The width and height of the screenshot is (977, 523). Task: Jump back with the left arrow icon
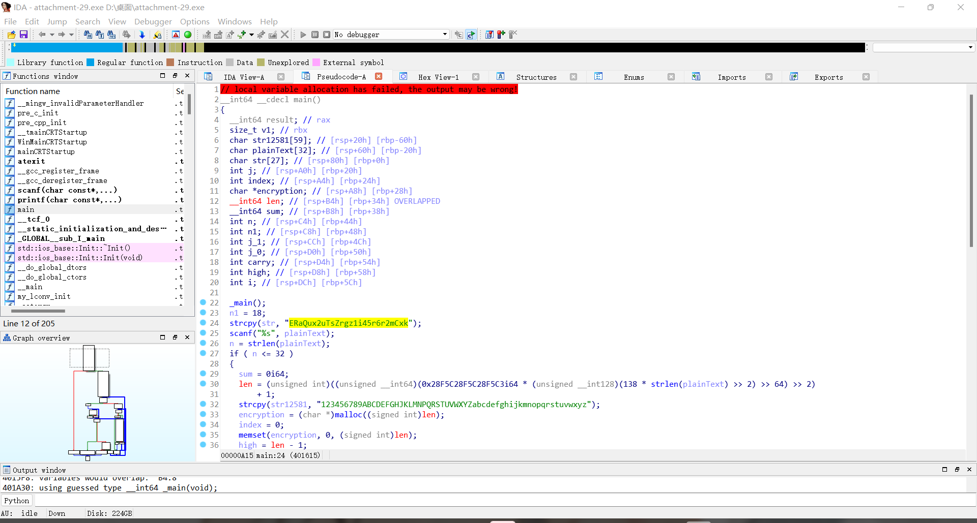pyautogui.click(x=42, y=35)
